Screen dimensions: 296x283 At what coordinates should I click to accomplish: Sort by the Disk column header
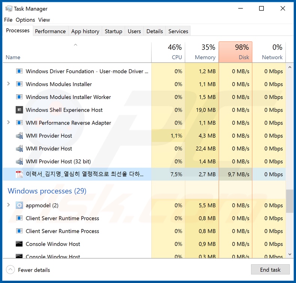(x=235, y=52)
